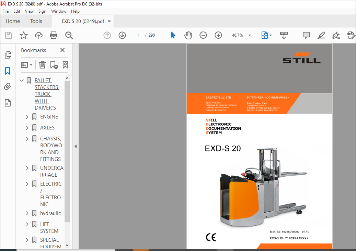Expand the hydraulic bookmark

click(x=27, y=213)
